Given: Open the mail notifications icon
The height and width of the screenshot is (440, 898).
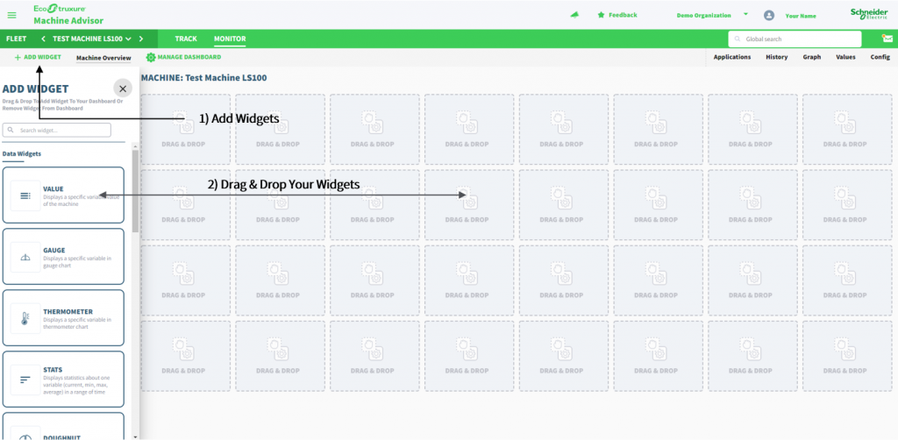Looking at the screenshot, I should [x=887, y=39].
